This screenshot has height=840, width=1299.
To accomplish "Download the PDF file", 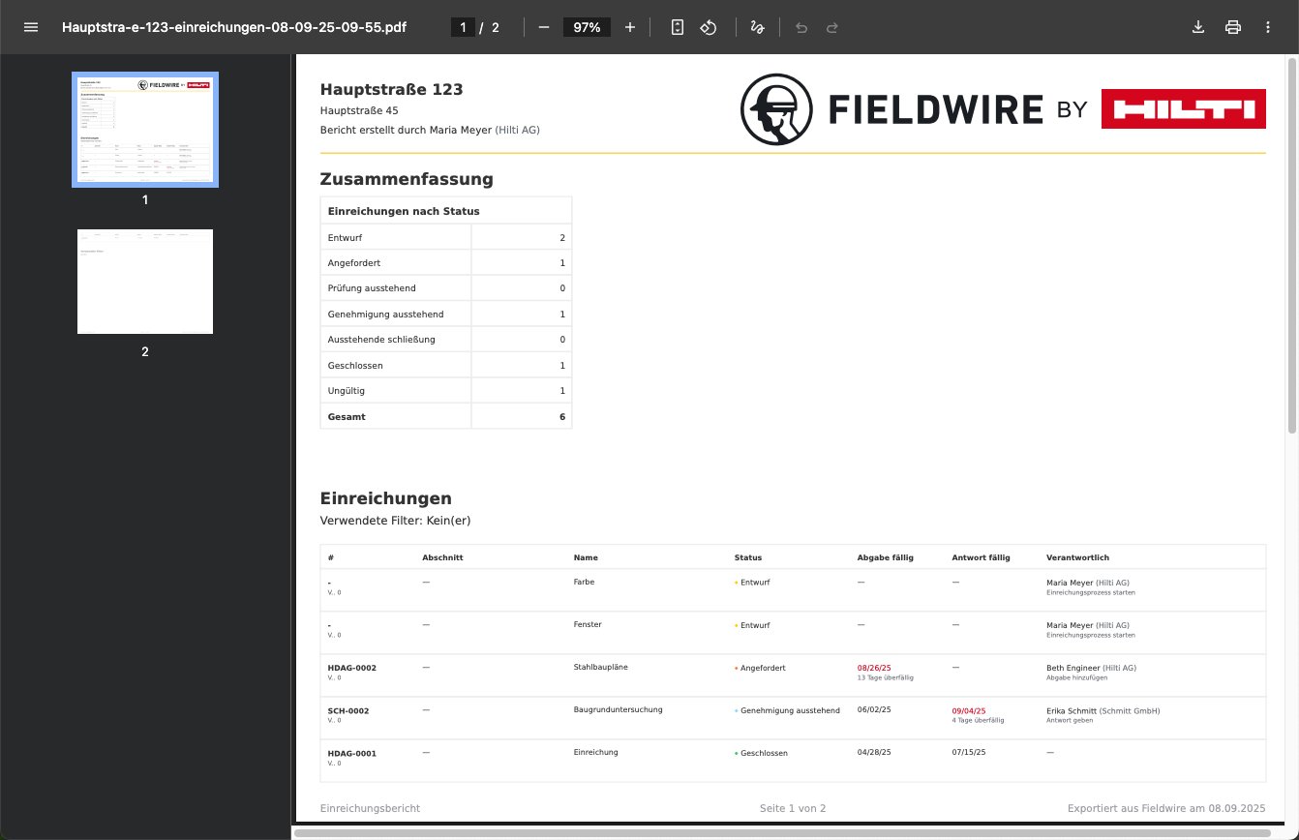I will pyautogui.click(x=1198, y=27).
